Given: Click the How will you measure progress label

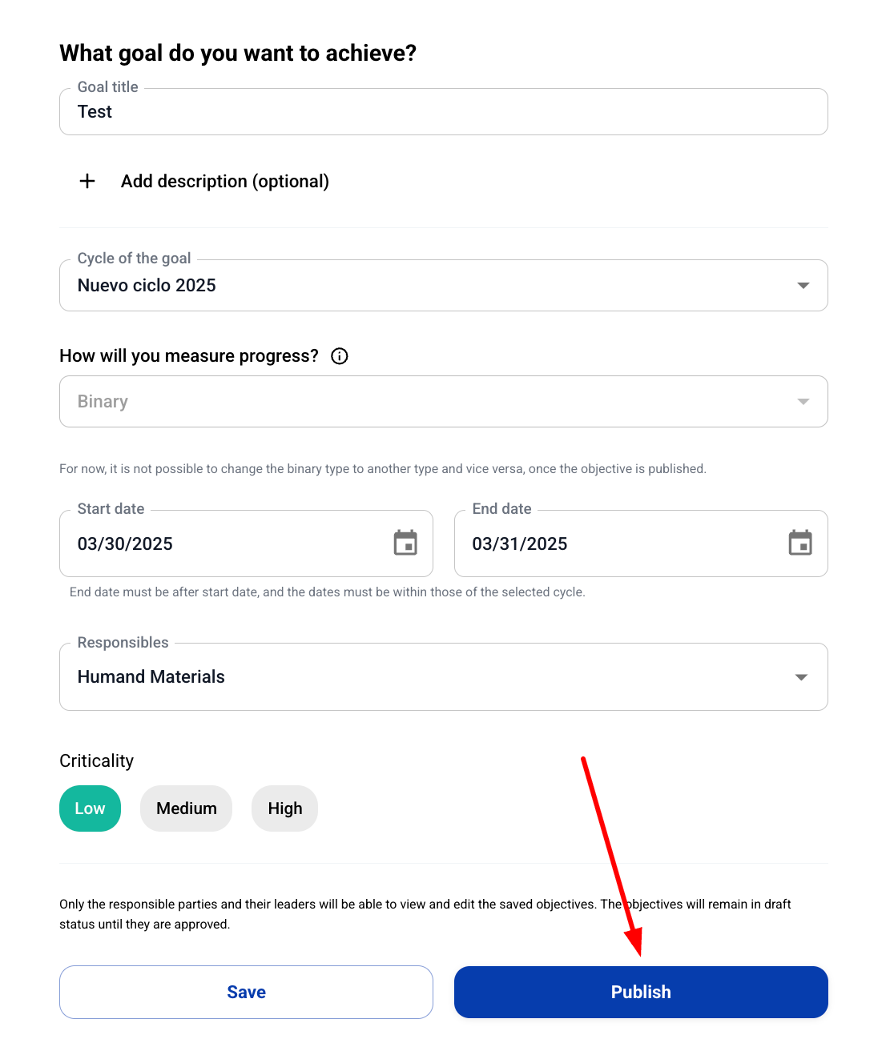Looking at the screenshot, I should pos(189,356).
